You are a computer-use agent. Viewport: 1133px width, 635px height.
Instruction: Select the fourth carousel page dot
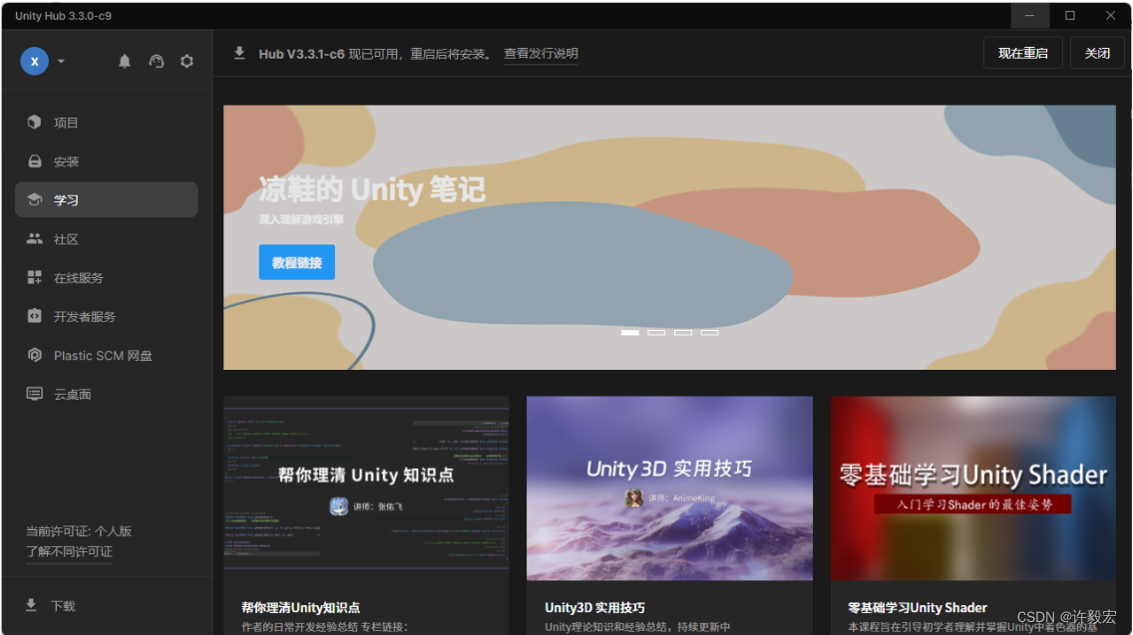point(709,332)
